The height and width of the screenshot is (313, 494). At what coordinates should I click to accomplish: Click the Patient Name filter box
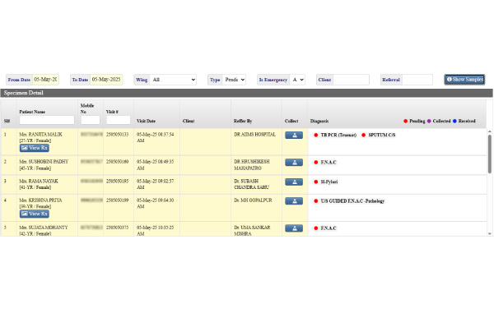47,120
